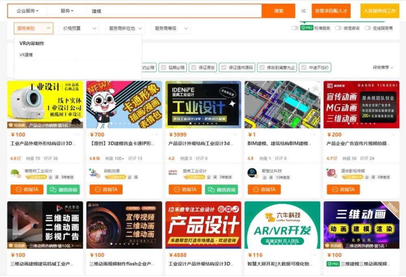Click the orange 搜索 search button
This screenshot has width=406, height=277.
coord(279,11)
